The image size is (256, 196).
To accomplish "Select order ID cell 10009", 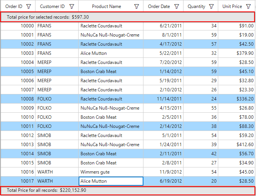I will point(18,108).
